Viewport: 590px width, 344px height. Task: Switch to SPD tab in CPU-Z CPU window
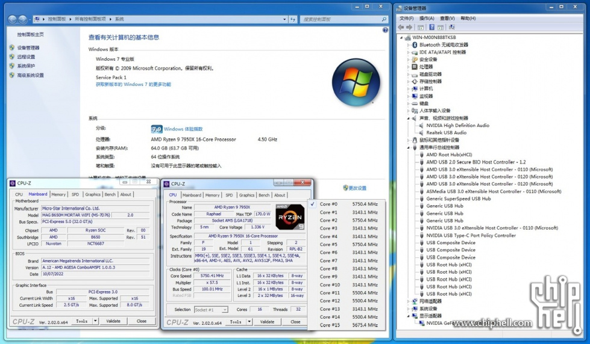229,195
